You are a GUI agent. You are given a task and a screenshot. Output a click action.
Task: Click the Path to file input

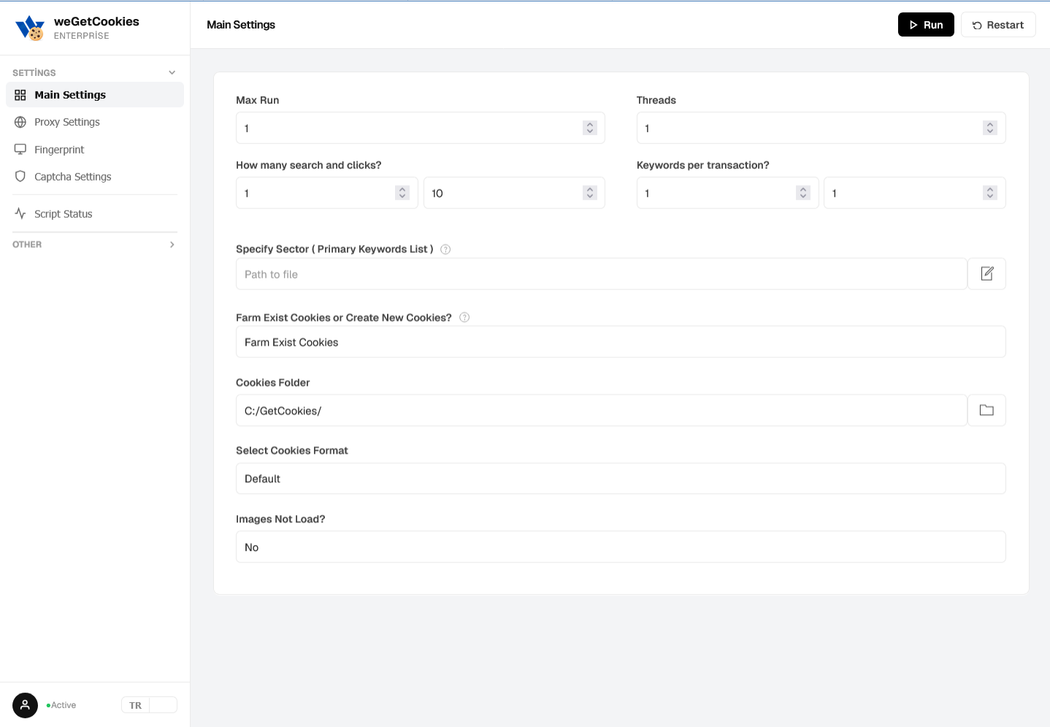602,274
